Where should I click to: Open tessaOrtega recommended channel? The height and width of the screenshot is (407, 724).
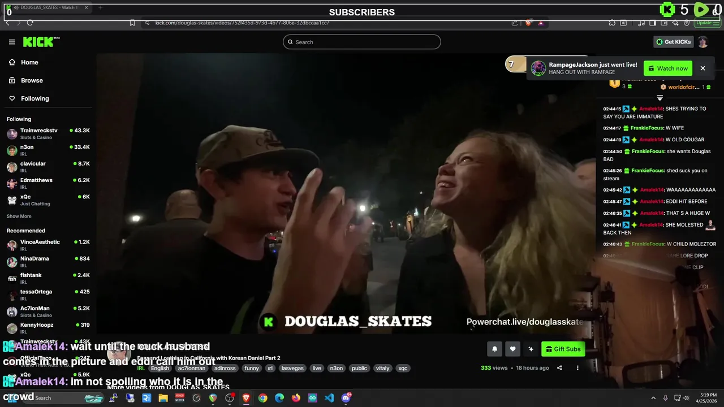pyautogui.click(x=48, y=295)
